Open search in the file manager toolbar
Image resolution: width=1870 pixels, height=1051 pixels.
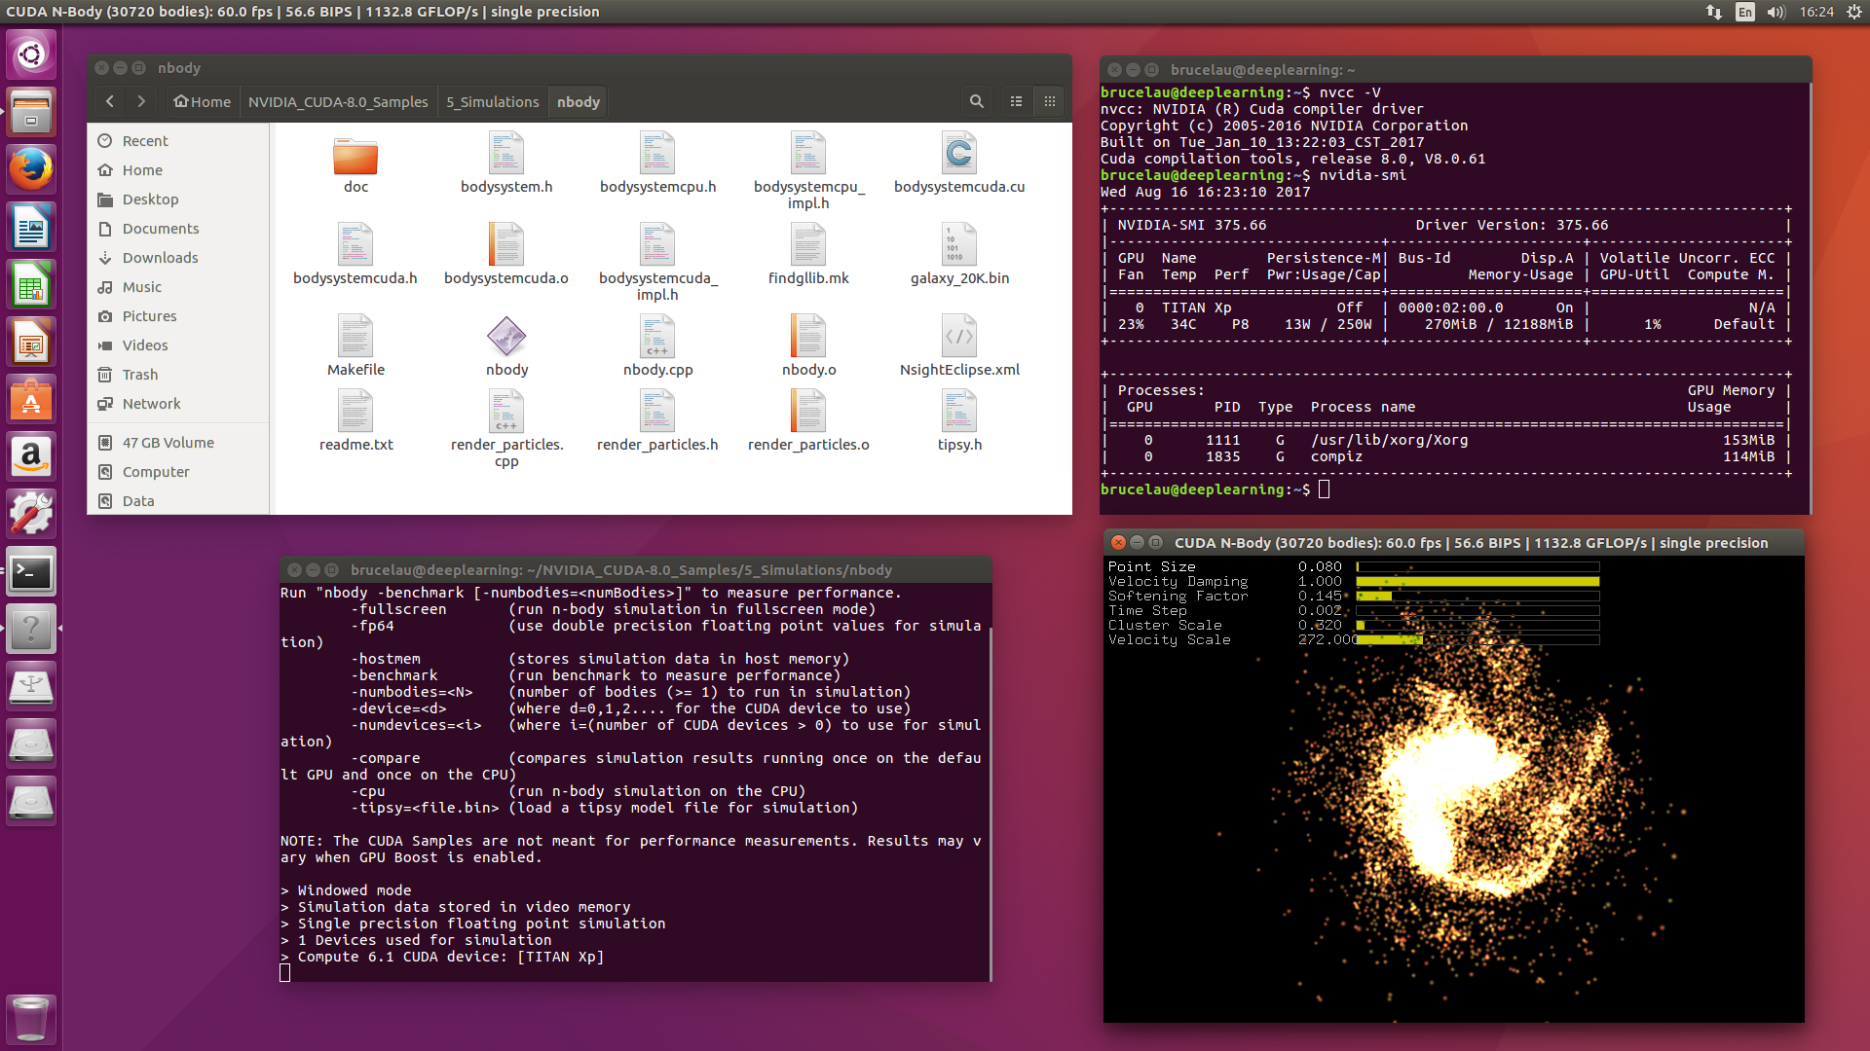pyautogui.click(x=976, y=101)
